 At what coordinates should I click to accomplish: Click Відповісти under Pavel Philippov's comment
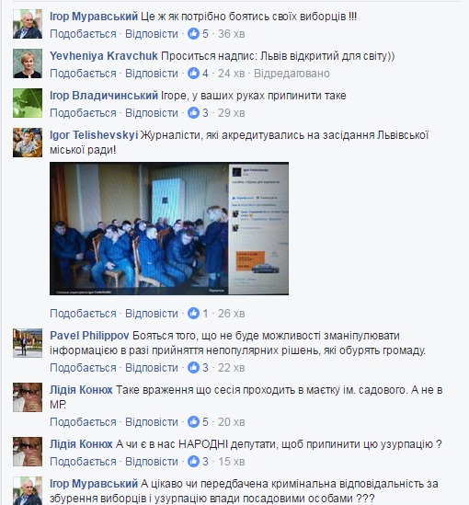[152, 368]
